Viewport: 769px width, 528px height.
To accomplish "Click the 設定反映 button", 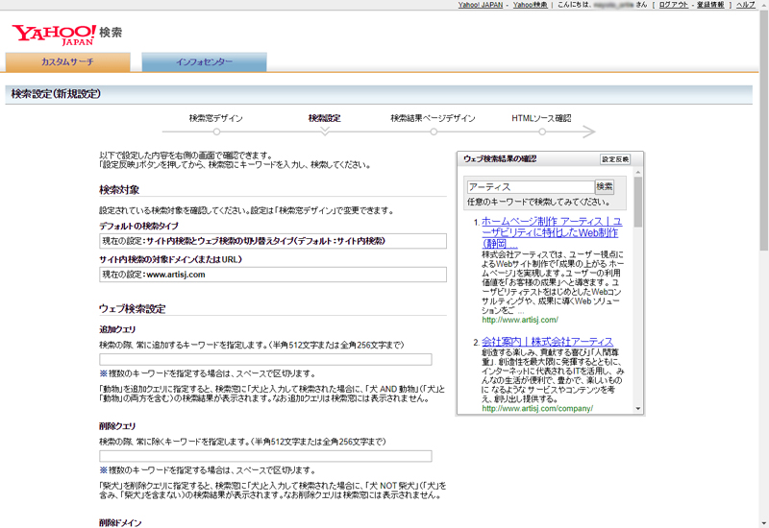I will coord(615,159).
